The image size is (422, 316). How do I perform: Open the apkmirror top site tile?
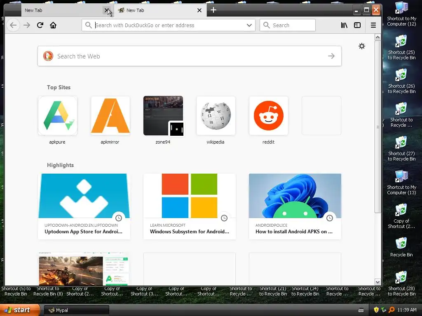coord(110,116)
